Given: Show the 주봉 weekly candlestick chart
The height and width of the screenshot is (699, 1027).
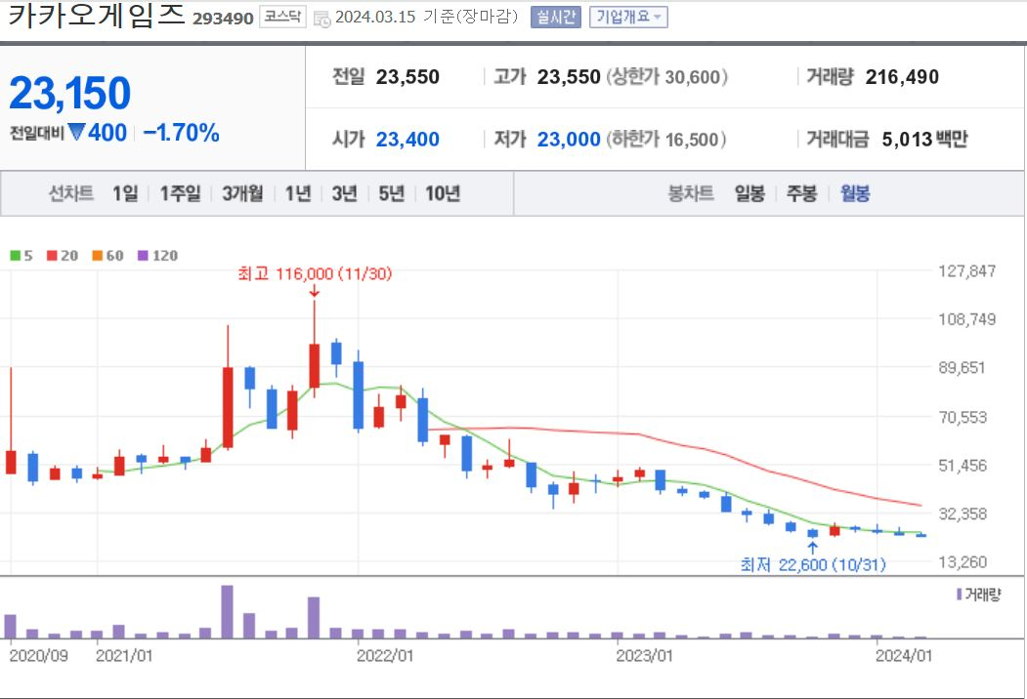Looking at the screenshot, I should click(801, 193).
